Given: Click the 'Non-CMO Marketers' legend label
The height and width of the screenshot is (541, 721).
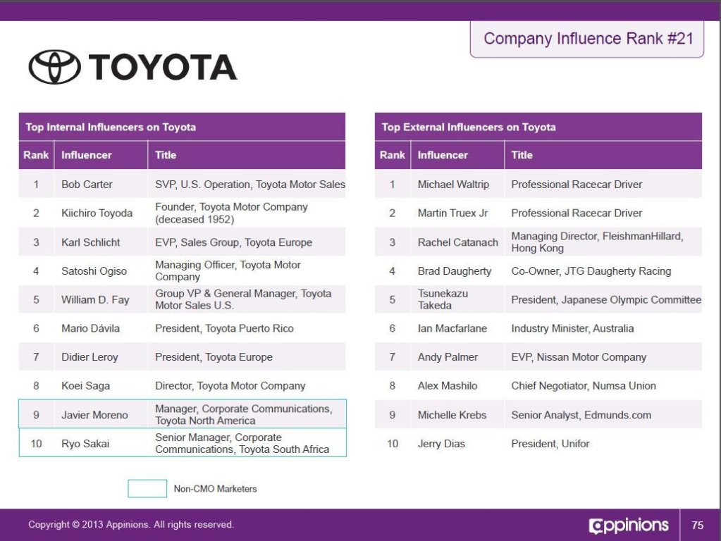Looking at the screenshot, I should click(215, 489).
